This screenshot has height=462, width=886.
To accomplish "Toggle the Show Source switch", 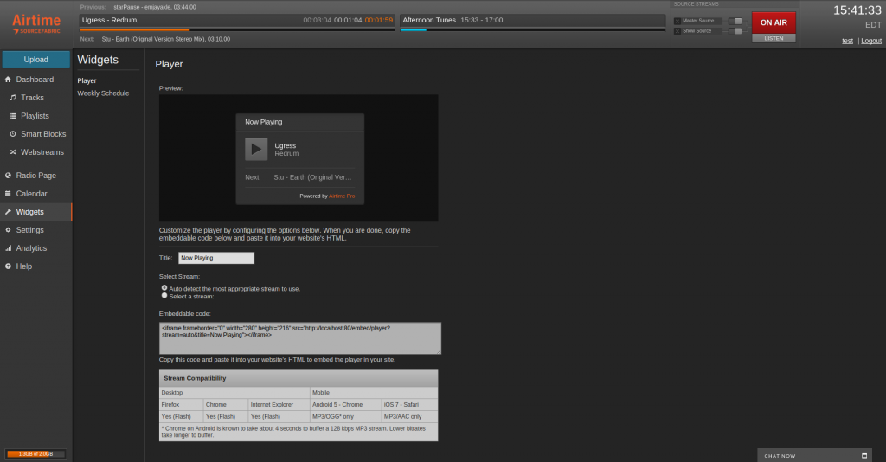I will [735, 31].
